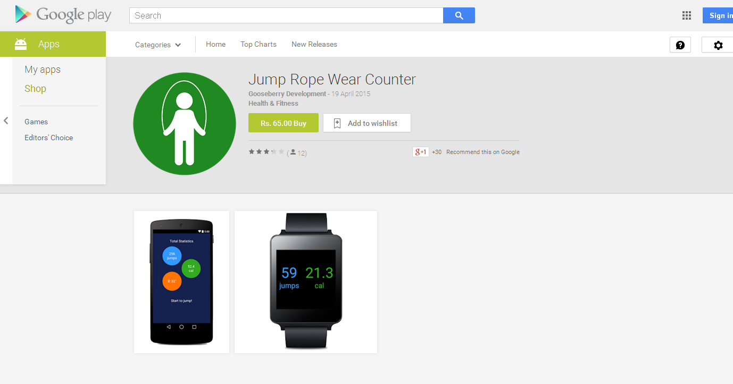The image size is (733, 384).
Task: Go to New Releases
Action: point(314,44)
